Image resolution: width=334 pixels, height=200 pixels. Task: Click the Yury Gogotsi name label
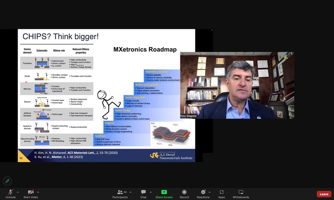[x=188, y=116]
